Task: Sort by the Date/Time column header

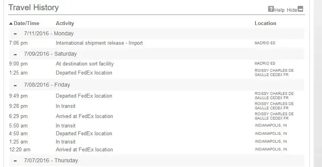Action: [x=26, y=23]
